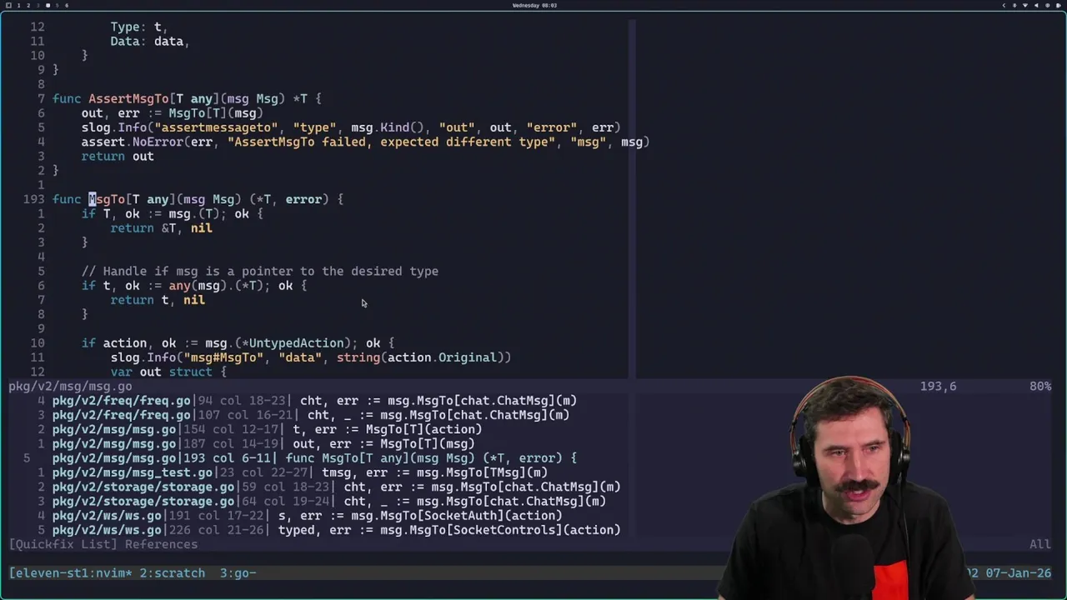Click the Handle if msg is a pointer comment
Image resolution: width=1067 pixels, height=600 pixels.
259,271
